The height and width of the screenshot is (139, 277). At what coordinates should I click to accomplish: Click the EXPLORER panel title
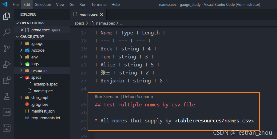pyautogui.click(x=28, y=14)
